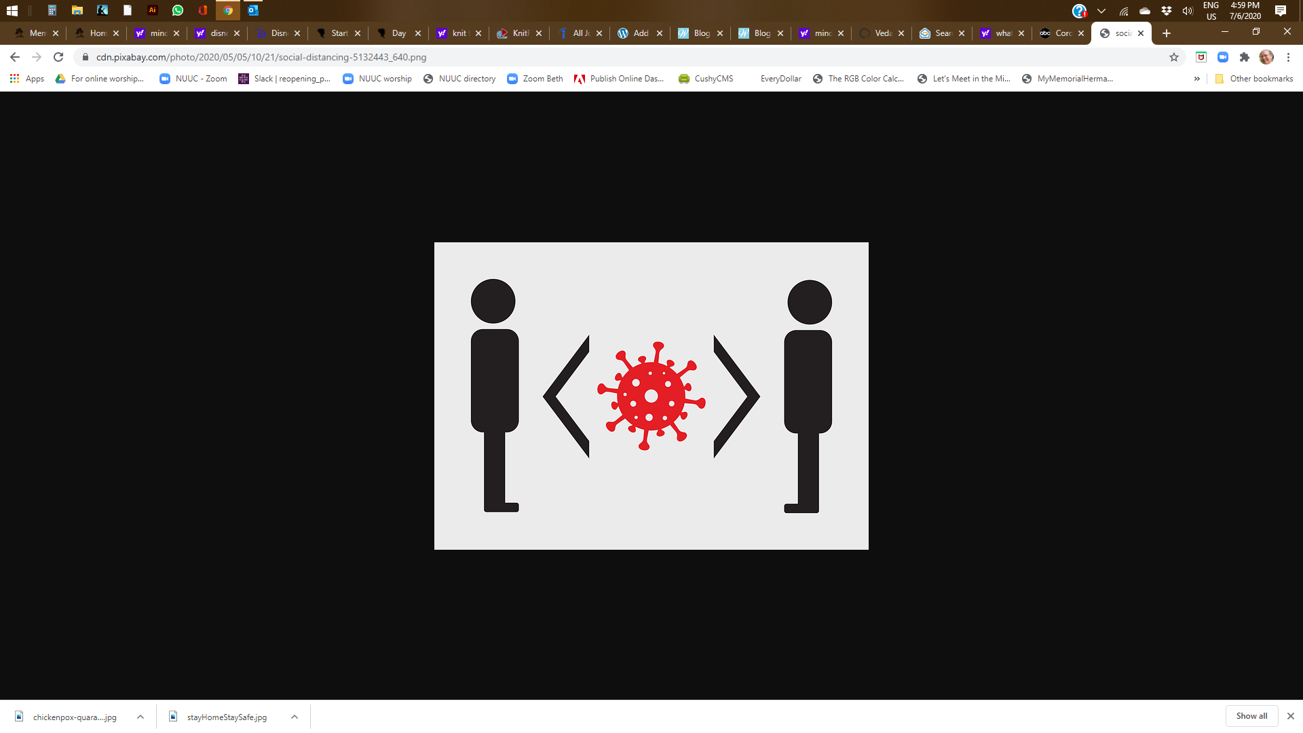
Task: Open the Apps grid shortcut
Action: click(x=27, y=79)
